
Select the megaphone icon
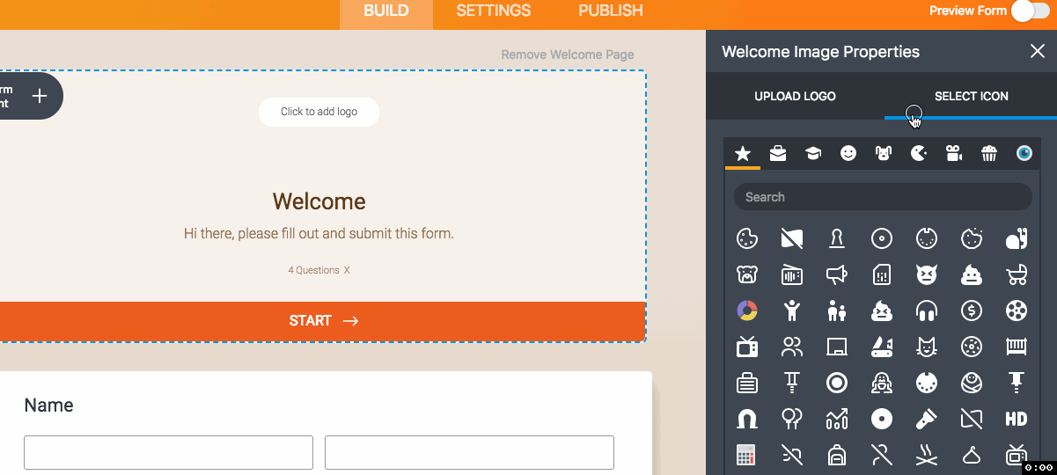836,275
